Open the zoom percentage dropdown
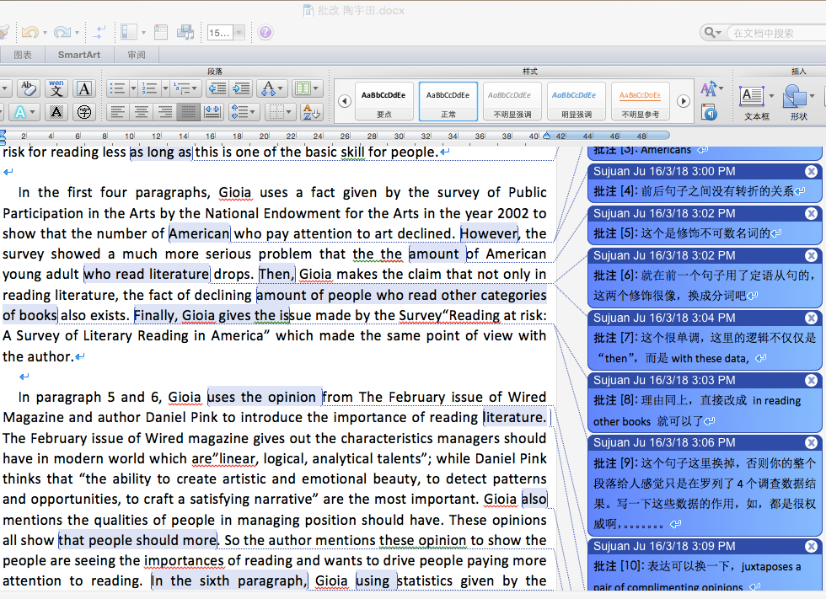 coord(239,33)
